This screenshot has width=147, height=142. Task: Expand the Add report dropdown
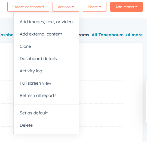click(x=126, y=7)
